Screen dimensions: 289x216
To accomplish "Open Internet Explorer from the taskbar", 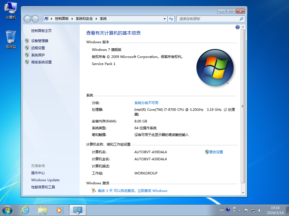I will tap(25, 210).
